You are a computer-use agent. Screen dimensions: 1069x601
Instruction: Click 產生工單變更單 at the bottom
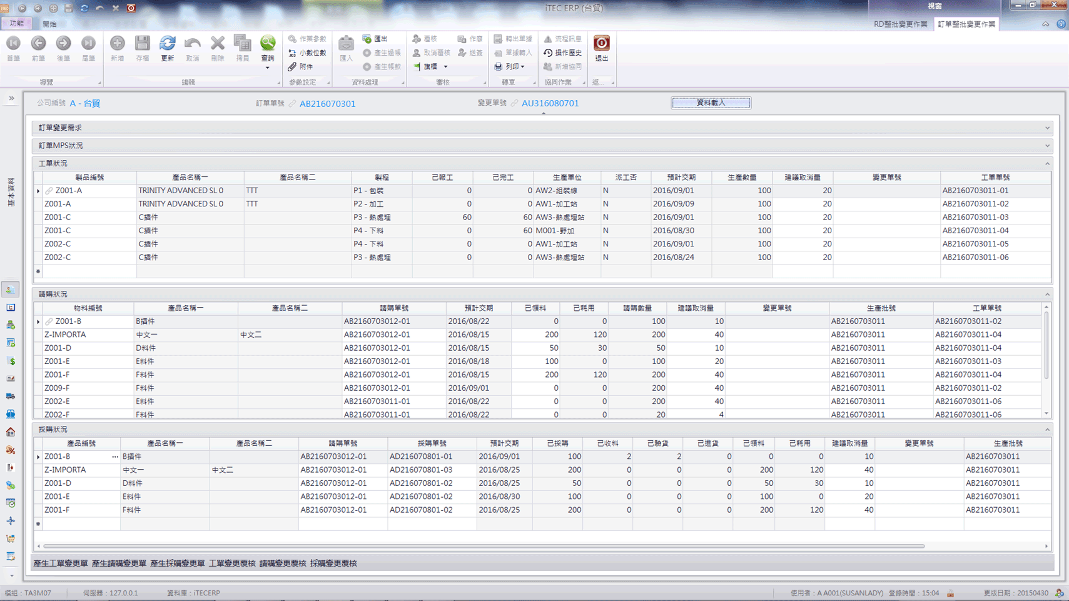[x=61, y=563]
